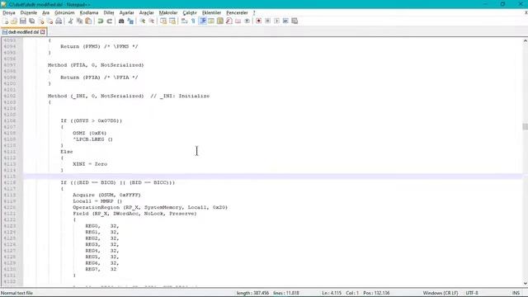Paste clipboard using the toolbar icon
This screenshot has width=528, height=297.
tap(88, 21)
